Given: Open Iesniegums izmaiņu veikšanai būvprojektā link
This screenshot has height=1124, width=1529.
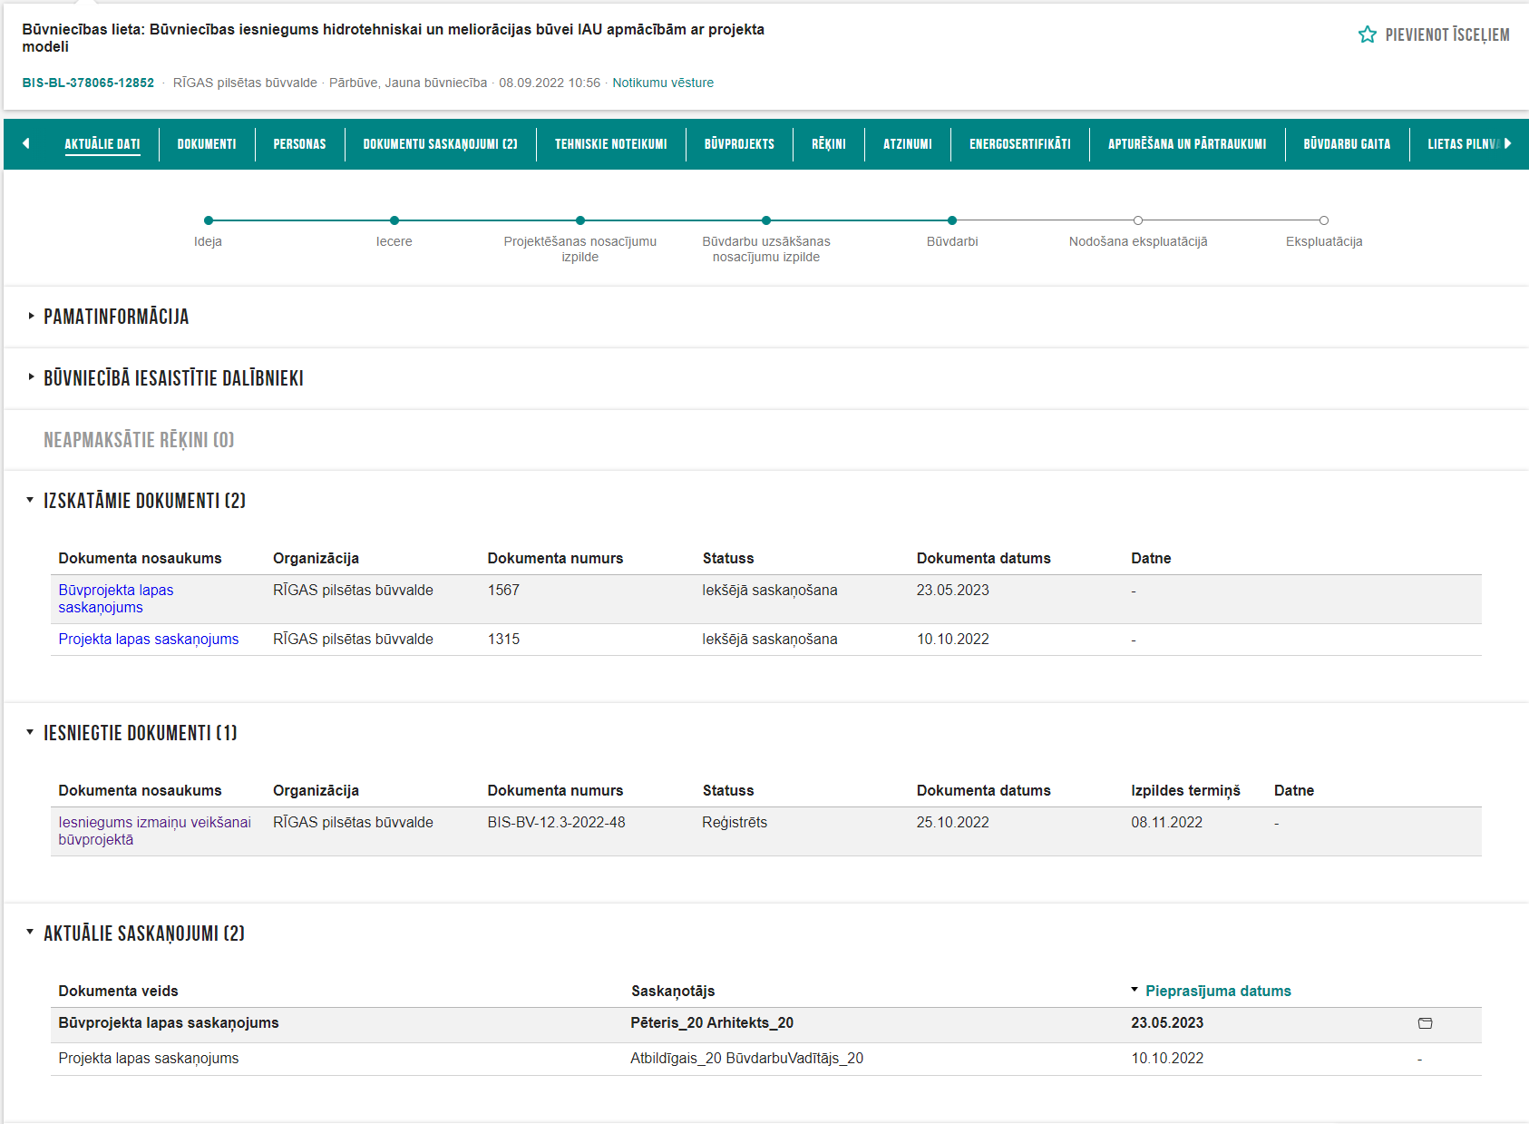Looking at the screenshot, I should point(154,831).
